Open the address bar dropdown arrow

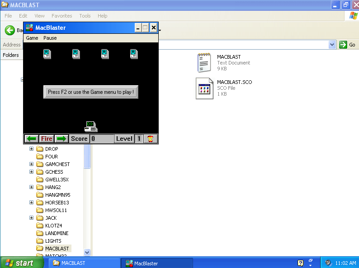coord(332,45)
